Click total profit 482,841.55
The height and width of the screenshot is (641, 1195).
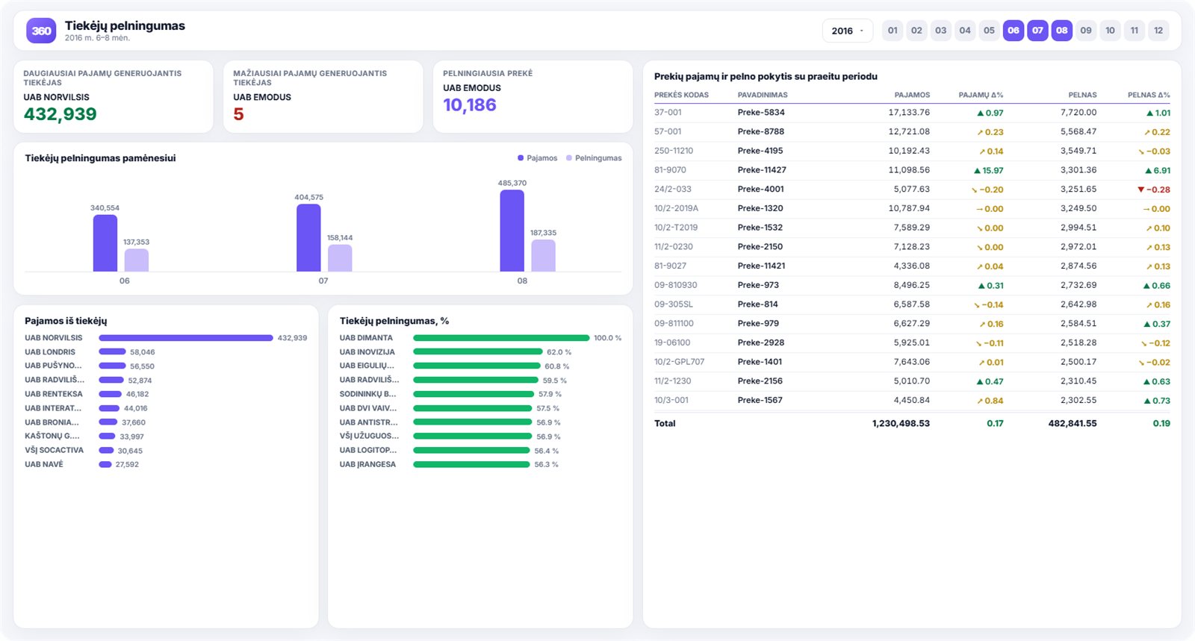pyautogui.click(x=1073, y=423)
